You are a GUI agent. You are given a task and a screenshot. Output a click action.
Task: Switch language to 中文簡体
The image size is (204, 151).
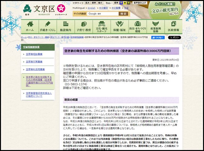(x=103, y=8)
